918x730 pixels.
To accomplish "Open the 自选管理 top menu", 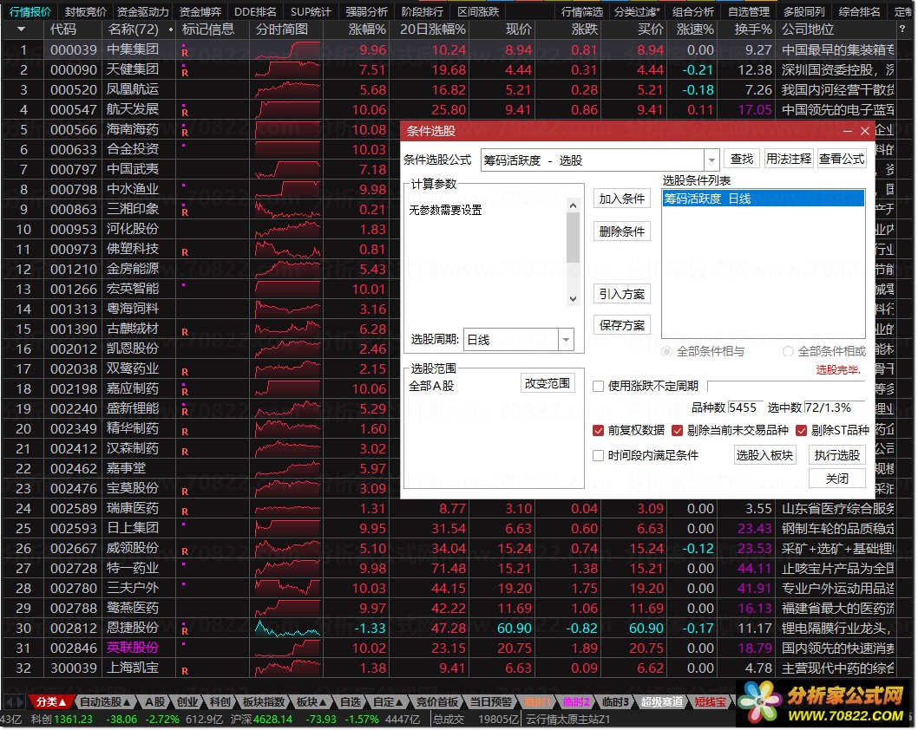I will [x=749, y=11].
